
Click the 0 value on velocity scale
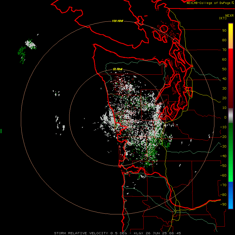(x=225, y=118)
